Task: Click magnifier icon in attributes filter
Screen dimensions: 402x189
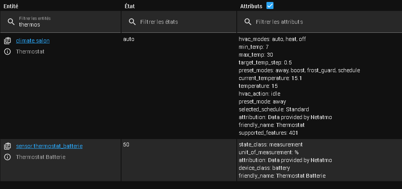Action: pos(248,22)
